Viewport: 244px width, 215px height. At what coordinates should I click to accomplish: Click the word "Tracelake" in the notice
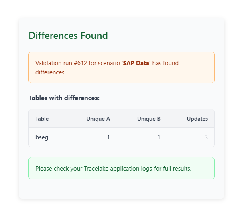pyautogui.click(x=98, y=168)
